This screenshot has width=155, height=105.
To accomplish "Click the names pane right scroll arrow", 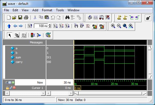I will pyautogui.click(x=43, y=93).
